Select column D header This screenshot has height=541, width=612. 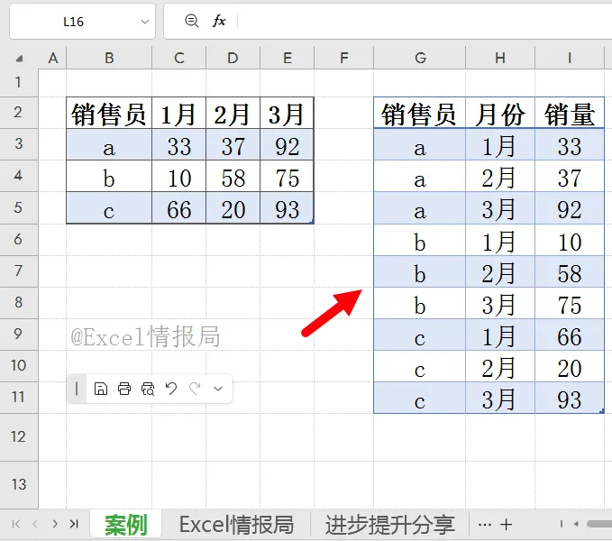click(x=233, y=59)
